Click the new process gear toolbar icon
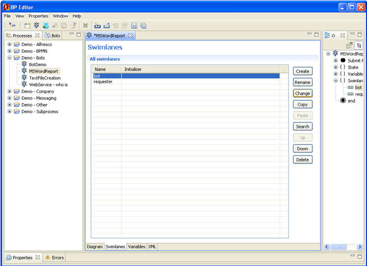 36,26
